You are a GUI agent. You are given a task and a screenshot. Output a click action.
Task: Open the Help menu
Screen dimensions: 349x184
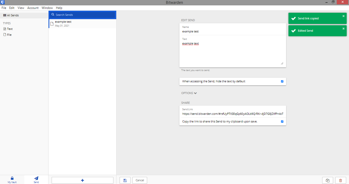pos(59,8)
